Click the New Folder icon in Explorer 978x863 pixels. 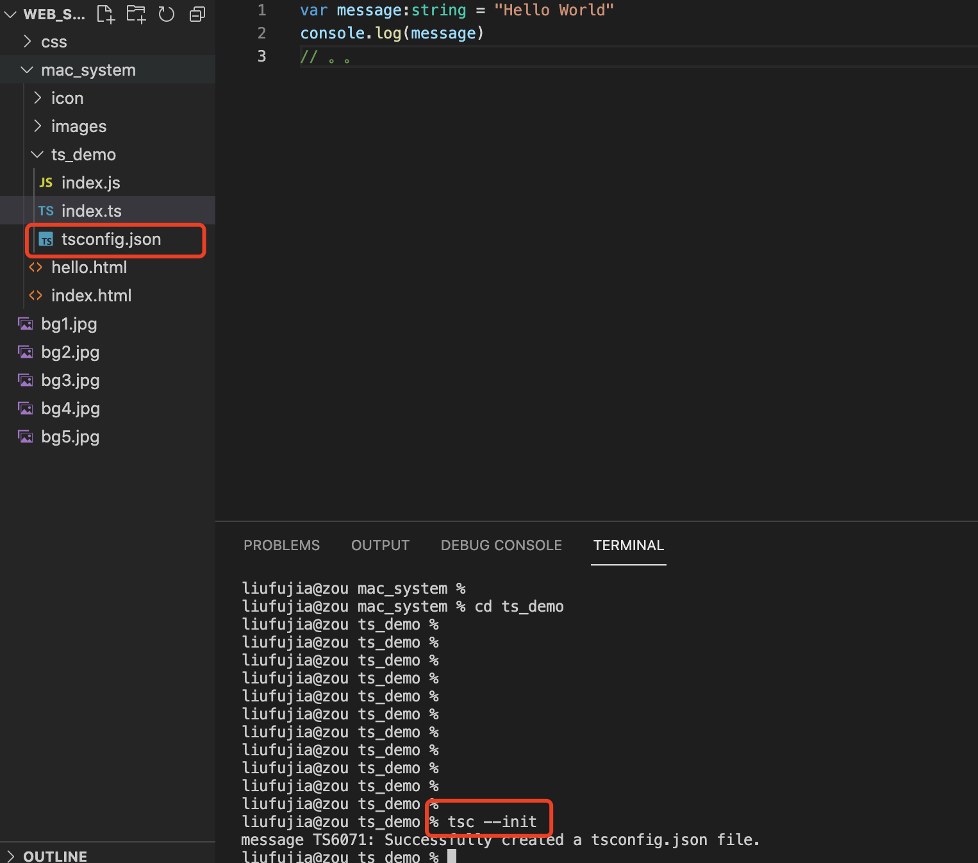tap(136, 13)
